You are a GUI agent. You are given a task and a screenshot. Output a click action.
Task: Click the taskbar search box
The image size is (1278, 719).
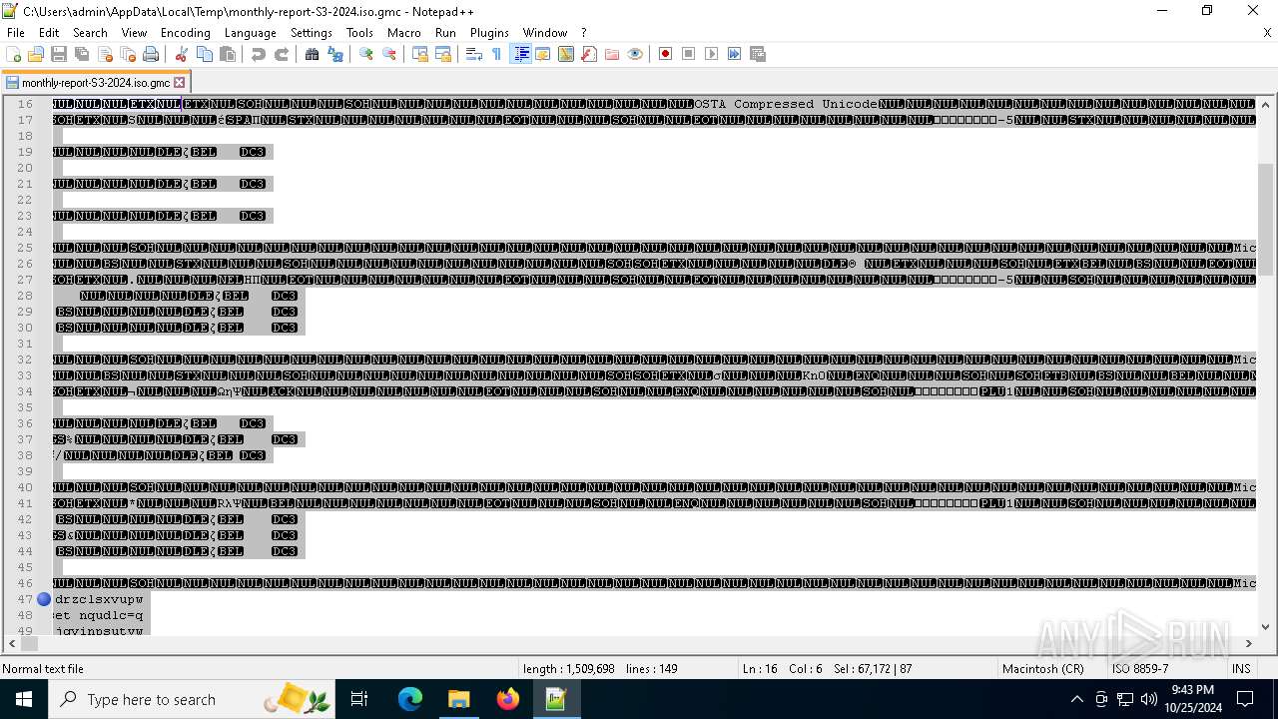(190, 699)
